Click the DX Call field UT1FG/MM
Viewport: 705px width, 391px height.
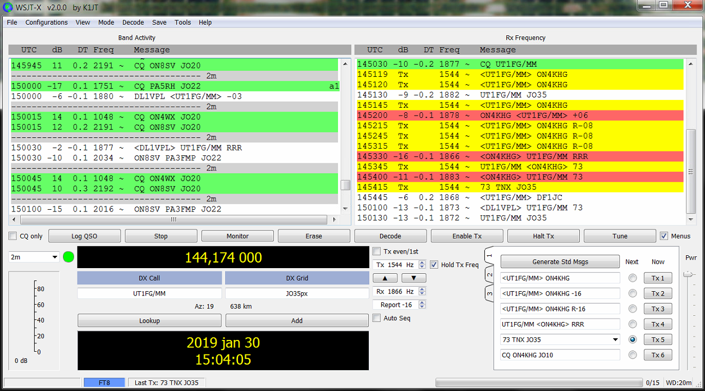tap(149, 293)
